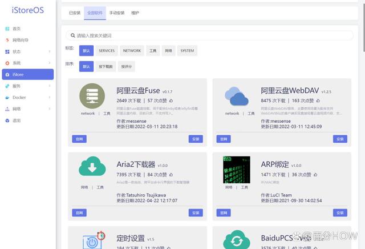Click the search keyword input field
Screen dimensions: 365x249
click(209, 35)
